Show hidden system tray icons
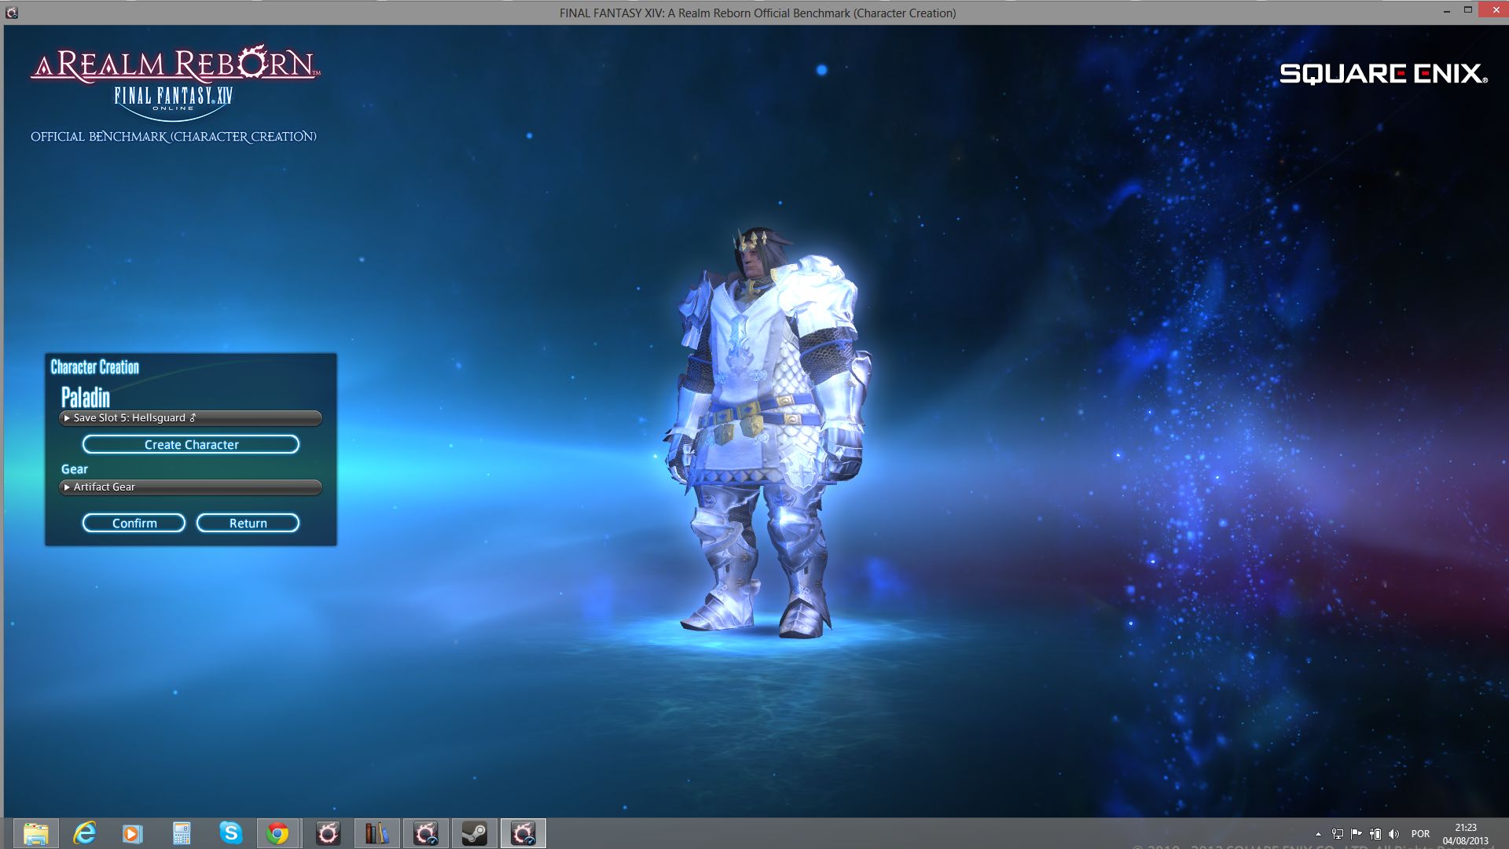 coord(1318,834)
